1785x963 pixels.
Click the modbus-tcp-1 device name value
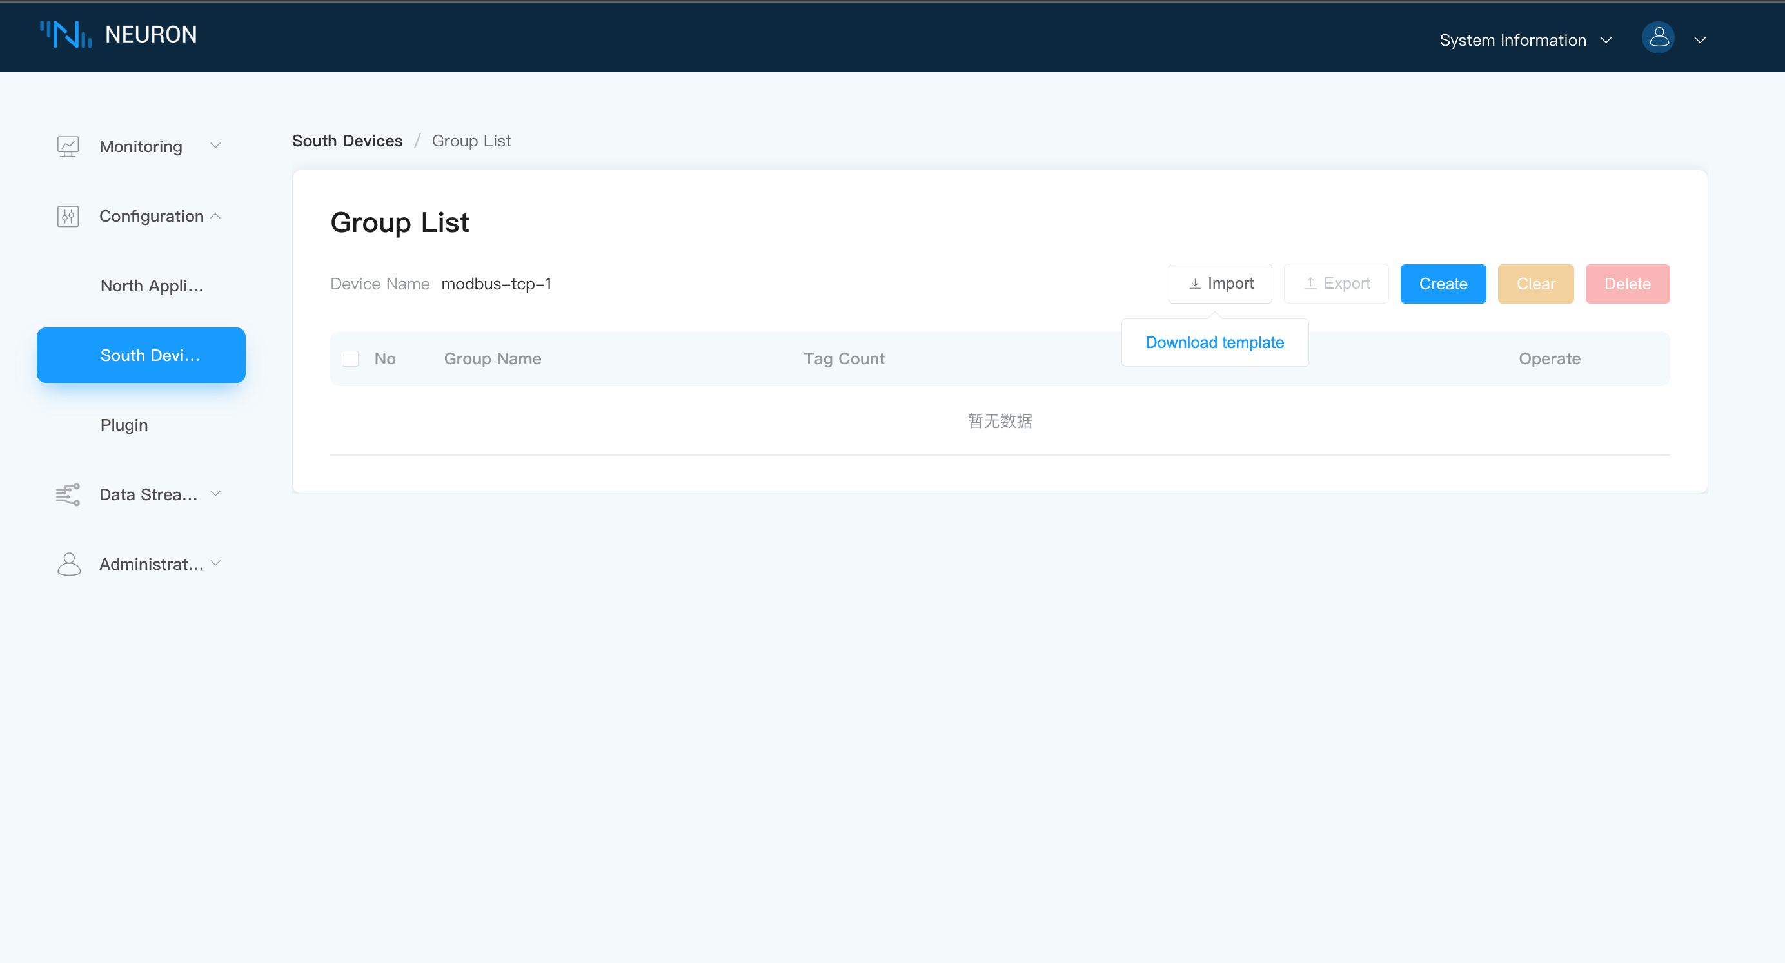click(x=496, y=284)
